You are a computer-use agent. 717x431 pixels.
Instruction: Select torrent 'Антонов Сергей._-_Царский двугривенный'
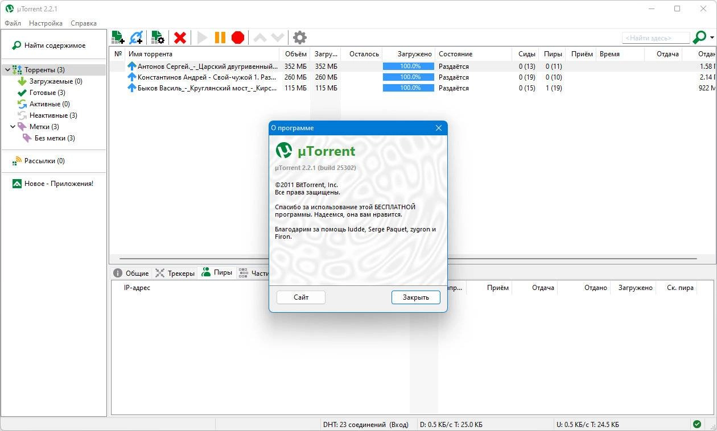(x=208, y=67)
